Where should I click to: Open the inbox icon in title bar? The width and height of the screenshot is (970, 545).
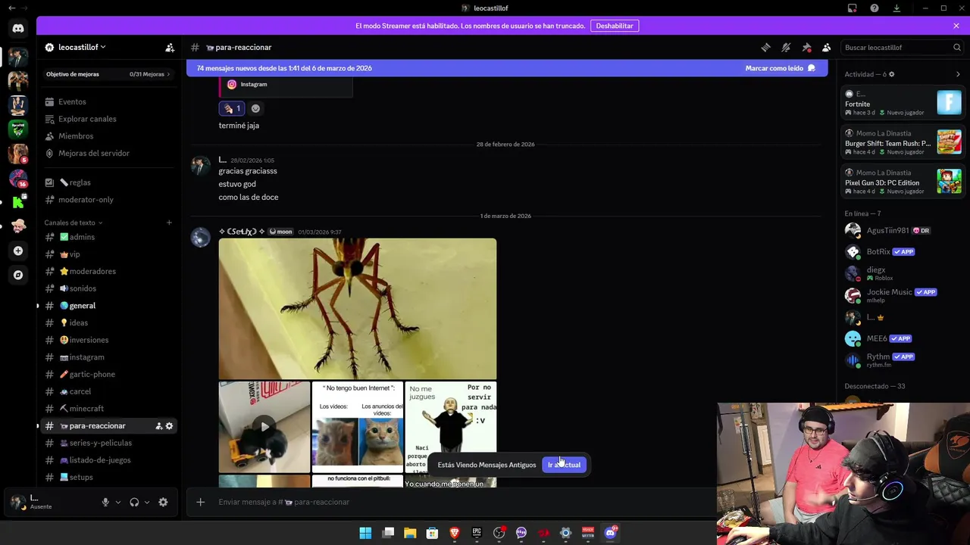pos(853,8)
